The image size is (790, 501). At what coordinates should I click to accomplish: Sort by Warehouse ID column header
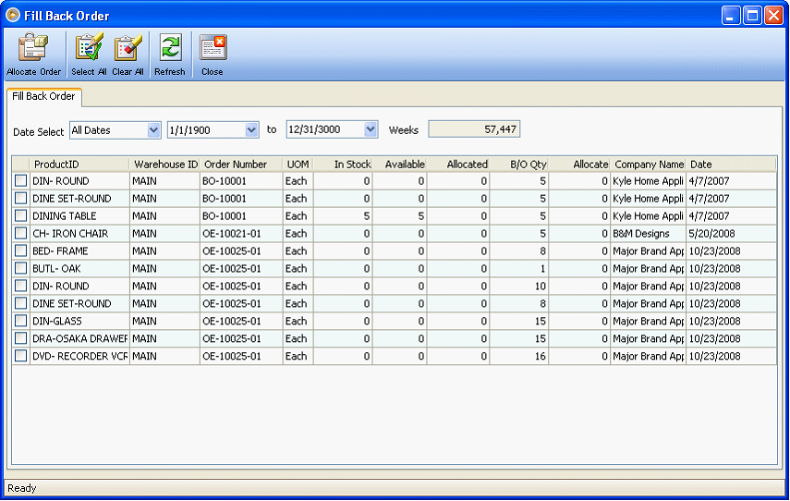click(165, 165)
